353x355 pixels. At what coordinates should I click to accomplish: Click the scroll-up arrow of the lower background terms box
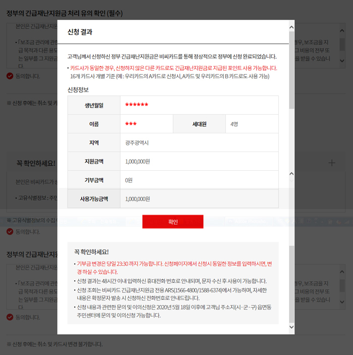[x=342, y=272]
